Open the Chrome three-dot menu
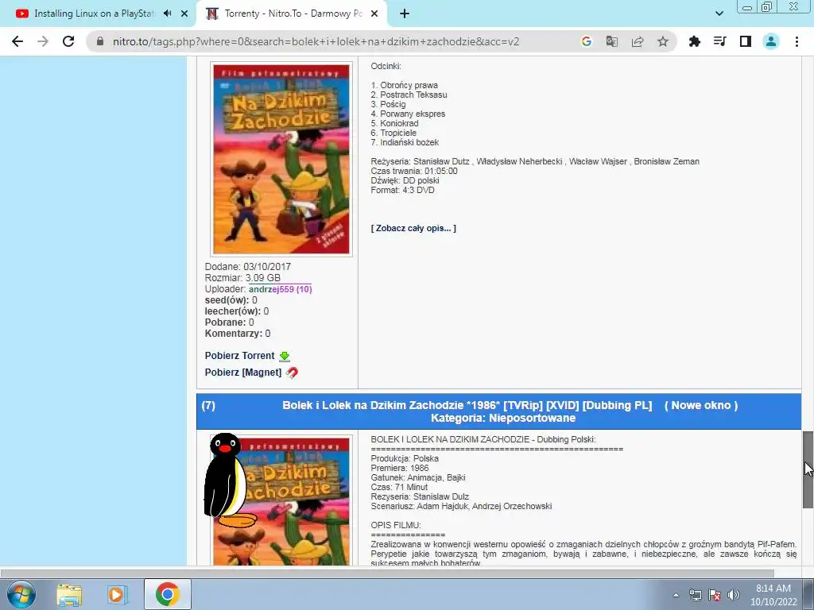Image resolution: width=814 pixels, height=610 pixels. tap(797, 41)
